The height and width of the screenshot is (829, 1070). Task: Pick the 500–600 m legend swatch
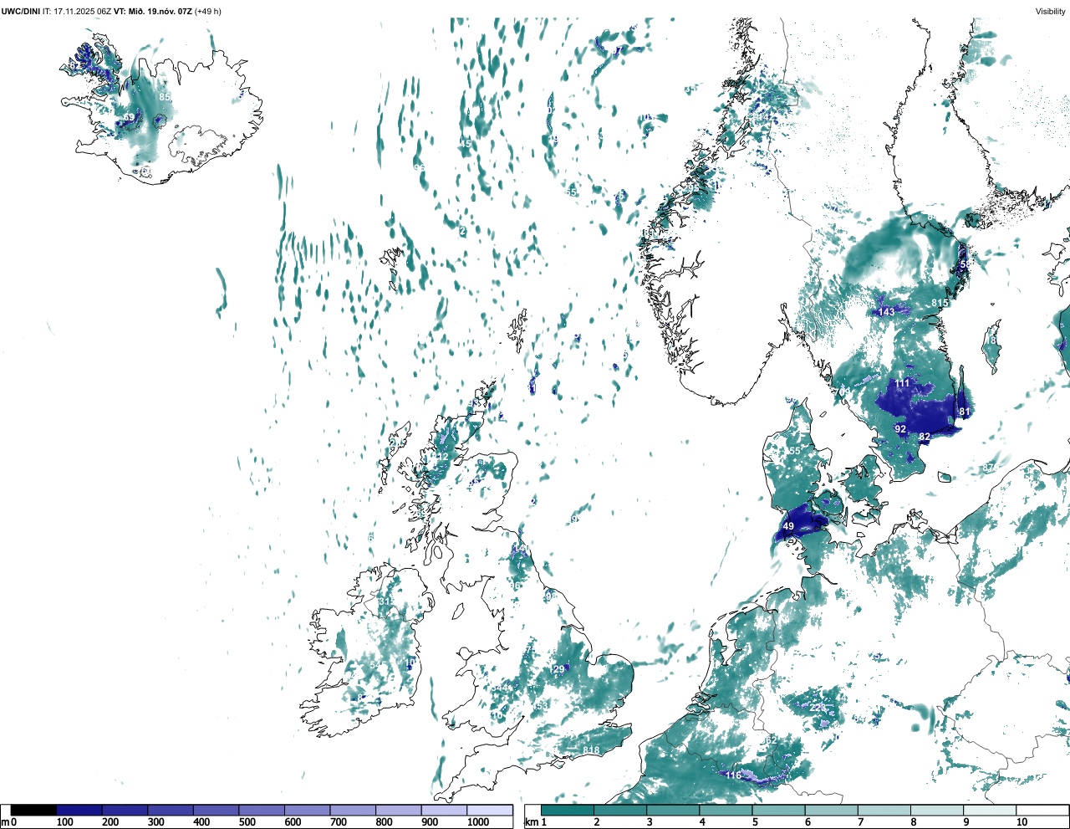point(262,810)
